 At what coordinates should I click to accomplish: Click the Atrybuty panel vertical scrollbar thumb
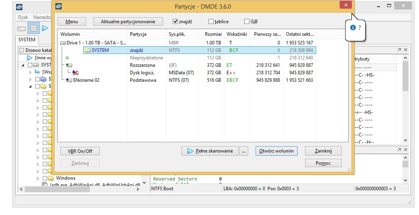coord(405,76)
